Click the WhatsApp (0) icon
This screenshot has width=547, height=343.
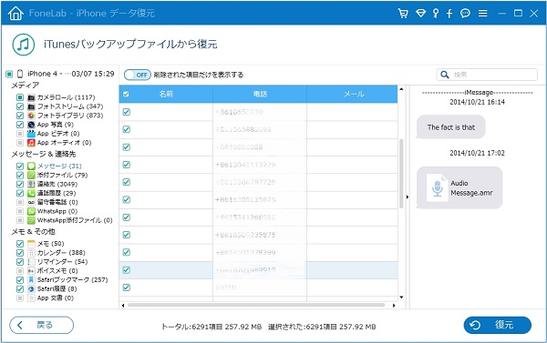point(31,211)
